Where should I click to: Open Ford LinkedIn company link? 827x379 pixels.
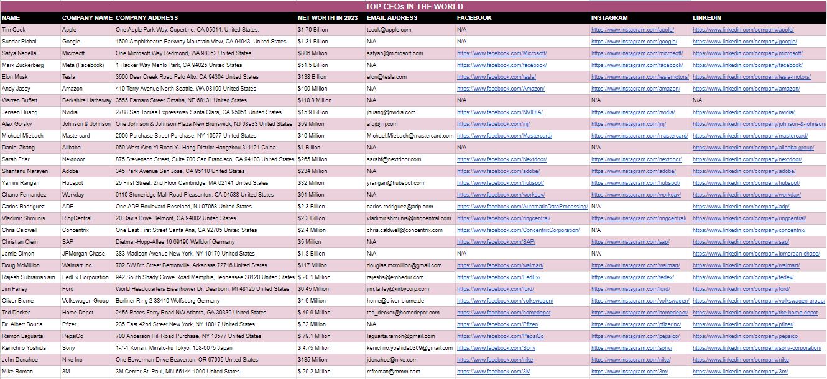741,289
